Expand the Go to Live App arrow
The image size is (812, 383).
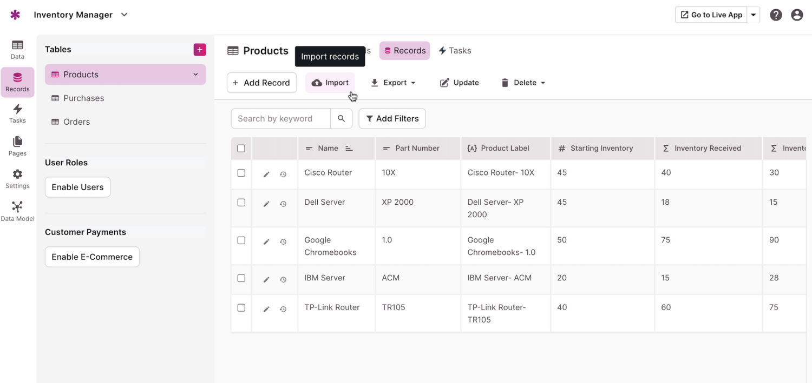tap(753, 15)
